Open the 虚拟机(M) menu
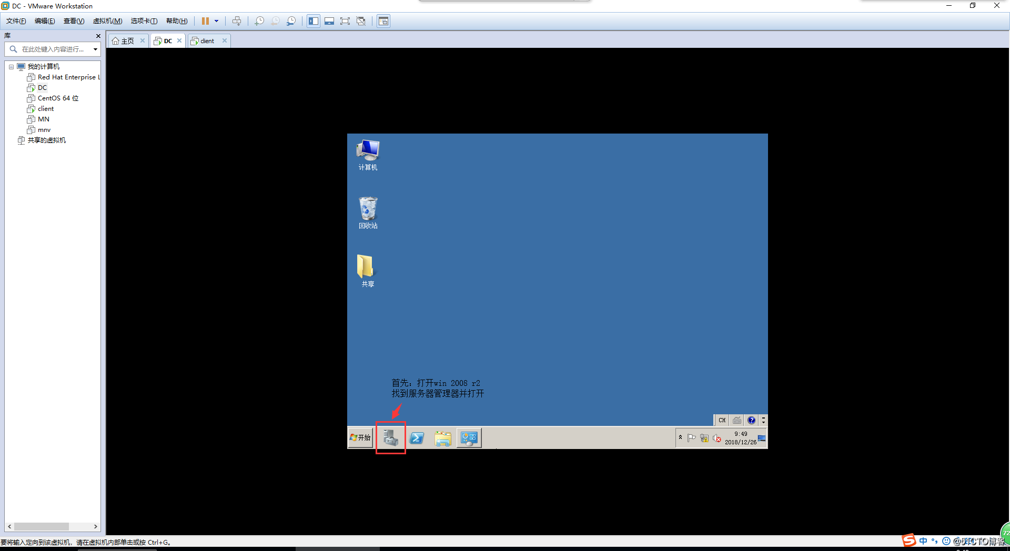The height and width of the screenshot is (551, 1010). click(x=107, y=21)
